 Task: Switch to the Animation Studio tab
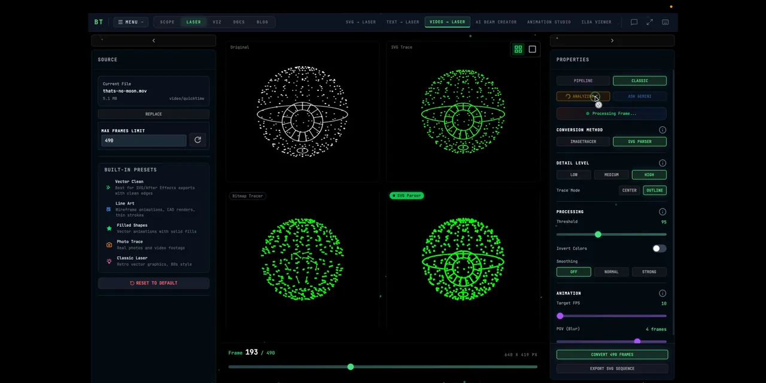point(549,22)
